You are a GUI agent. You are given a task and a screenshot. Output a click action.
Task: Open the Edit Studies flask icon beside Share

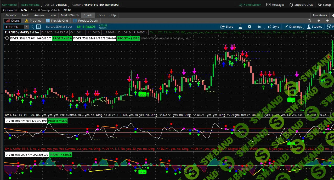240,27
